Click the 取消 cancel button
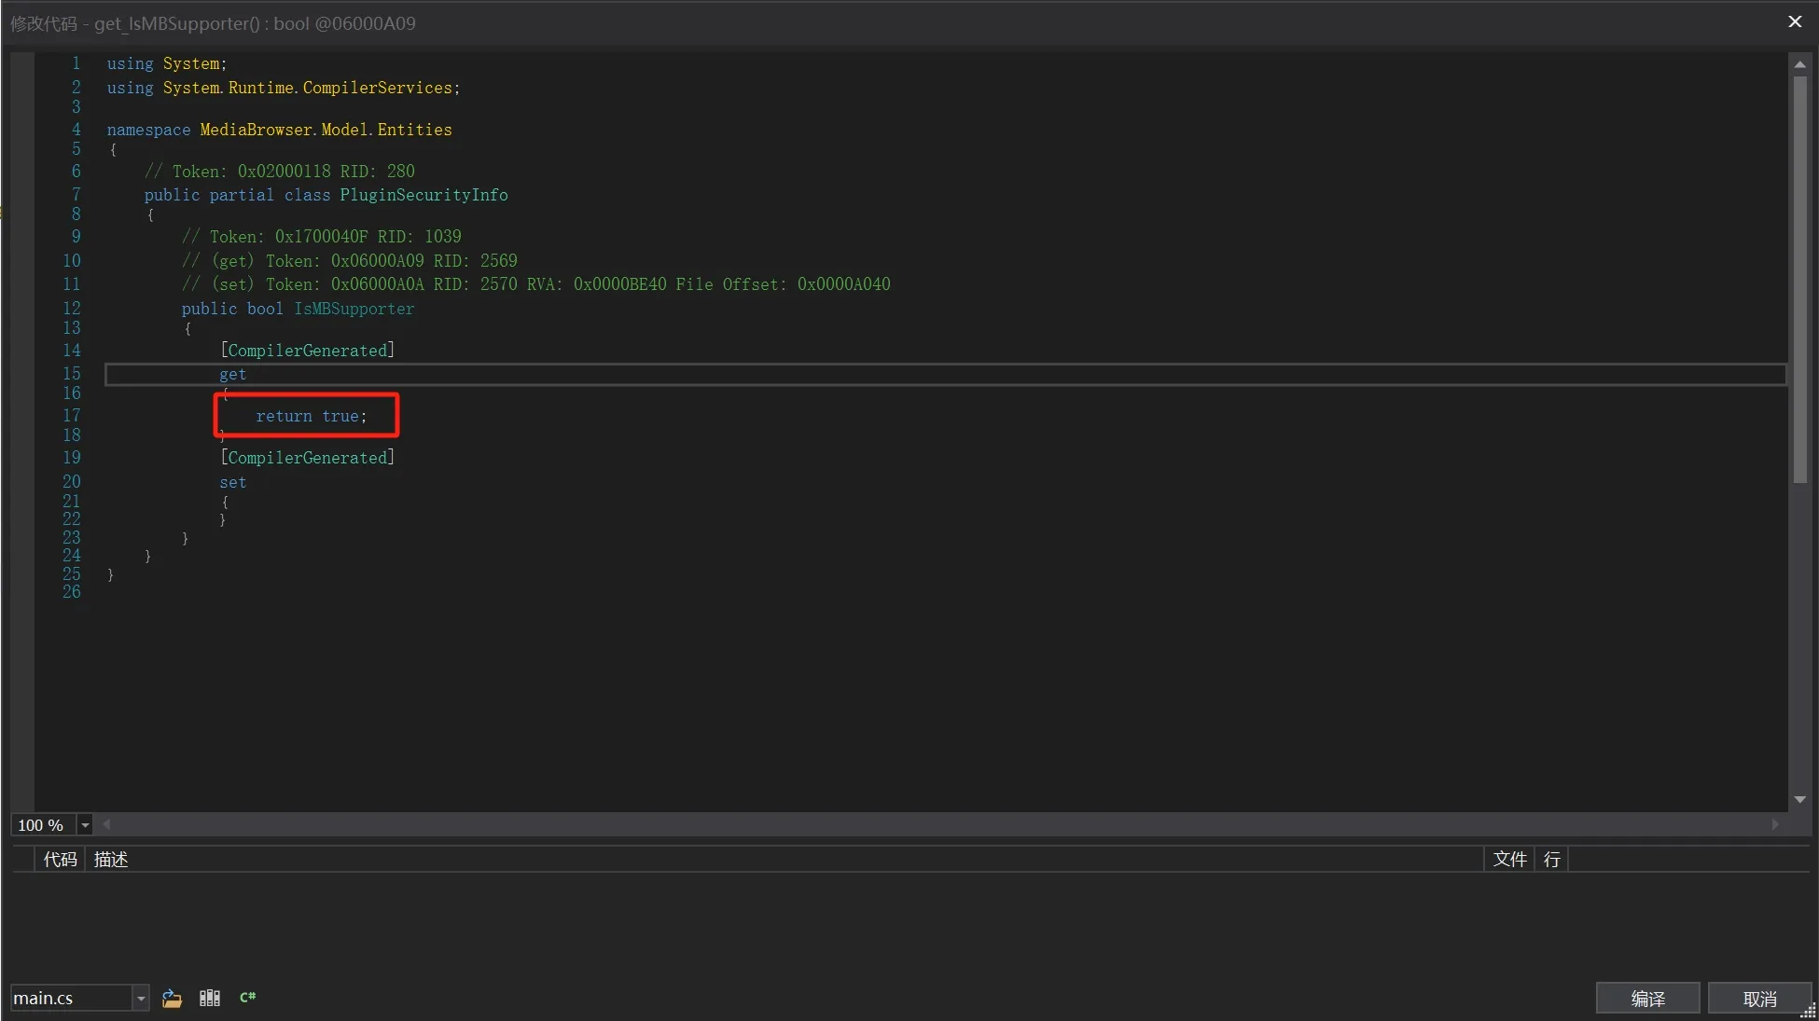The width and height of the screenshot is (1819, 1021). tap(1759, 999)
